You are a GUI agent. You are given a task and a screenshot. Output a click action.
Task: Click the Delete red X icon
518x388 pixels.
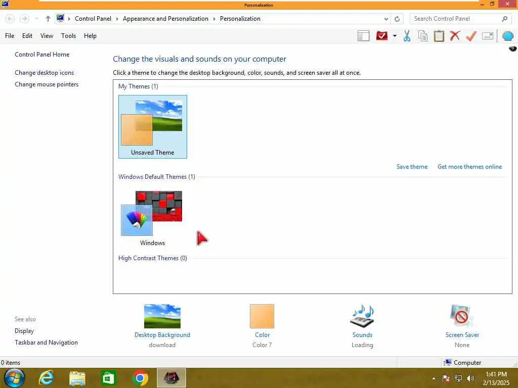click(x=455, y=36)
